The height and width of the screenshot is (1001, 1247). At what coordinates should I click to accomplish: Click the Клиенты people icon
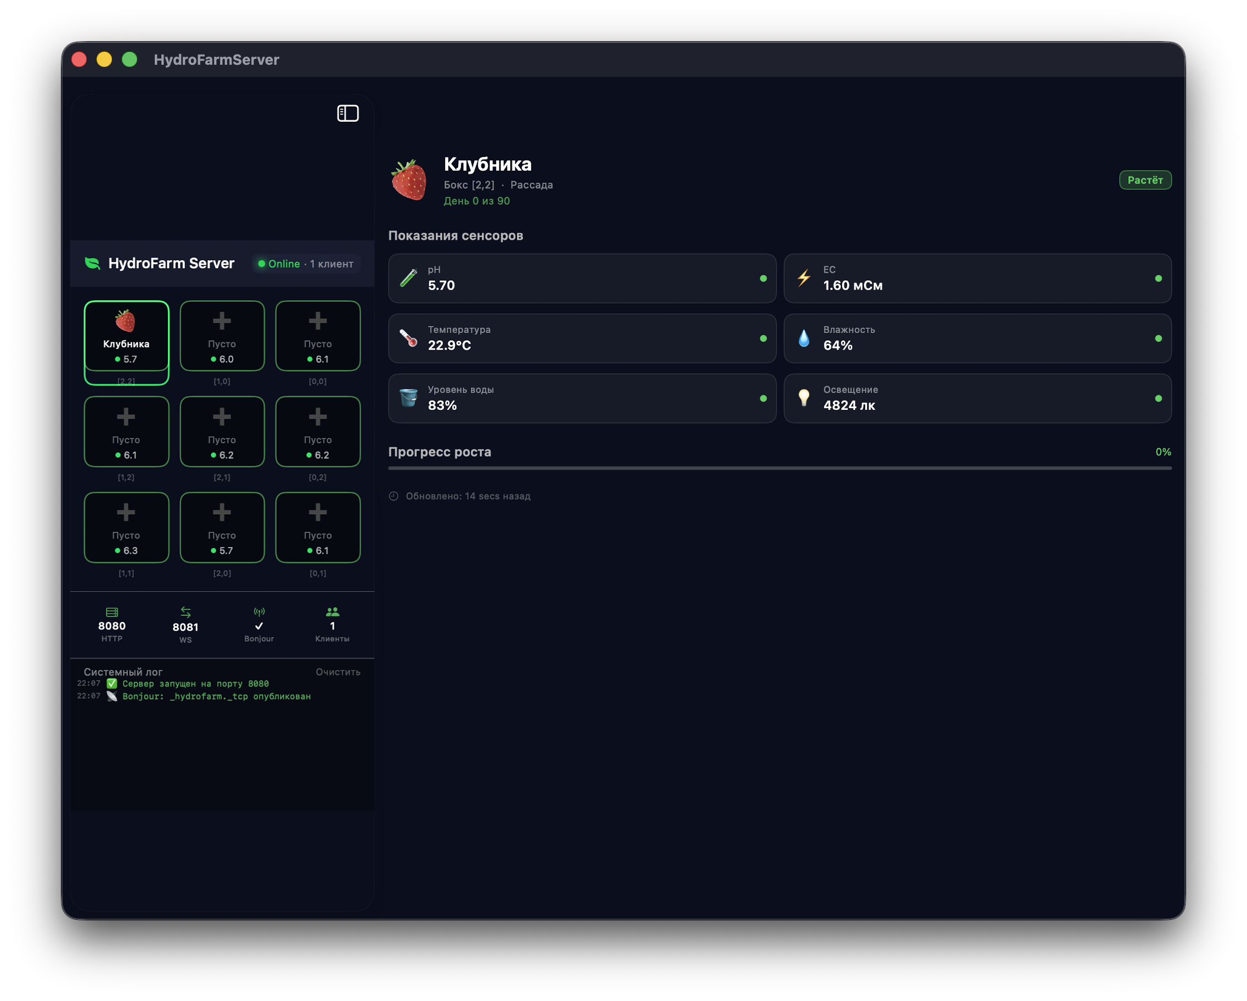click(x=332, y=611)
